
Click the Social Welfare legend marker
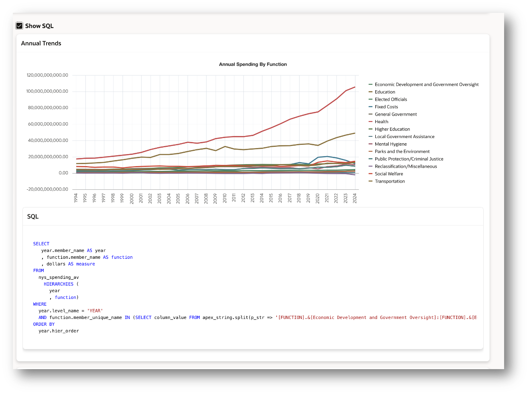click(370, 174)
